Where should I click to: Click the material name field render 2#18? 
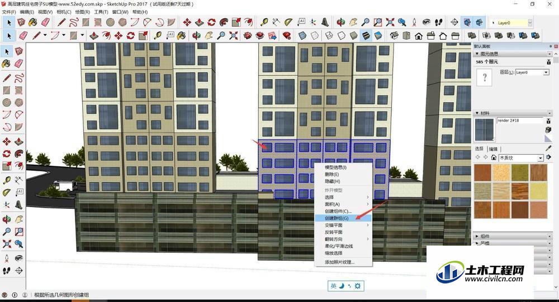520,121
